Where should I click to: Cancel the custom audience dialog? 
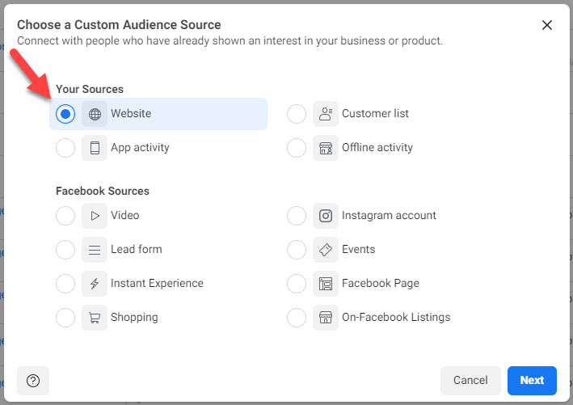pos(470,381)
